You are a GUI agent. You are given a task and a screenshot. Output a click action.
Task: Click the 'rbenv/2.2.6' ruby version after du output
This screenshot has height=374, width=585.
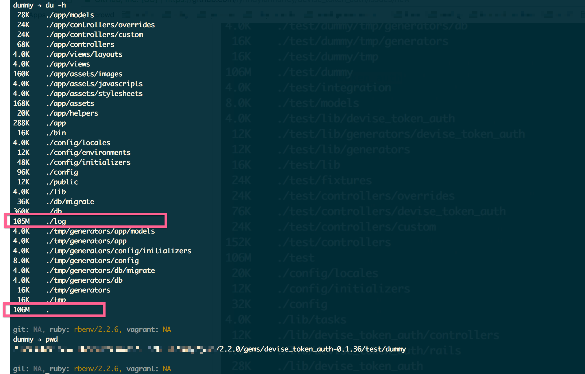point(96,329)
